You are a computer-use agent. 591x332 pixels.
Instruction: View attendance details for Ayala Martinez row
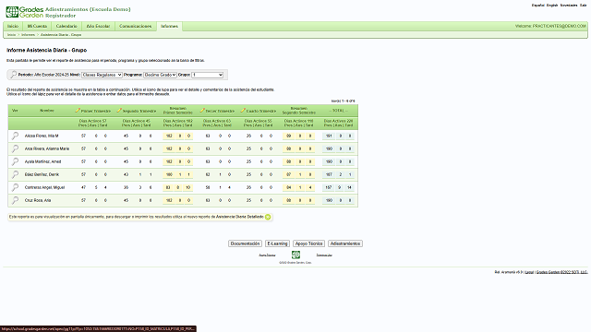[15, 161]
